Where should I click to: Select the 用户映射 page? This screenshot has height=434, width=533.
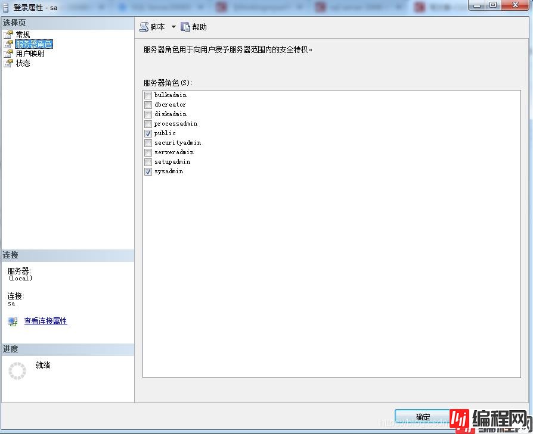tap(30, 54)
